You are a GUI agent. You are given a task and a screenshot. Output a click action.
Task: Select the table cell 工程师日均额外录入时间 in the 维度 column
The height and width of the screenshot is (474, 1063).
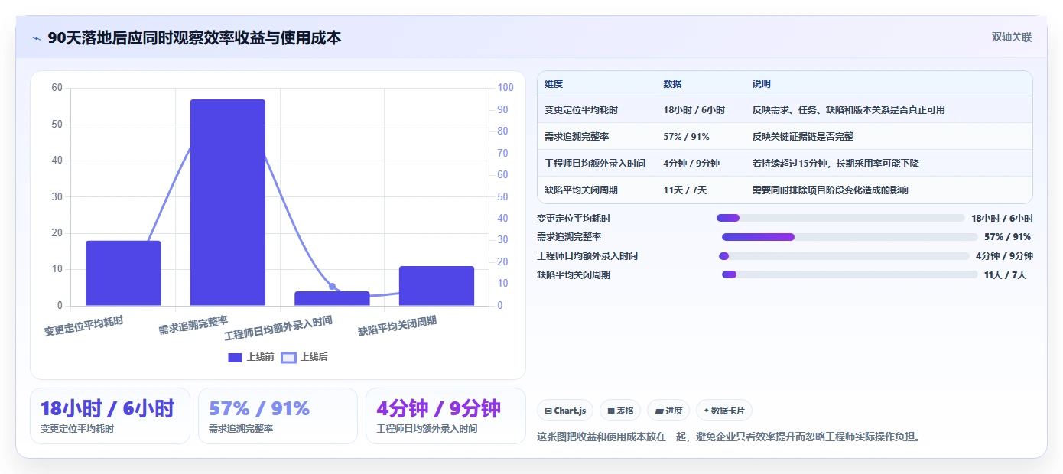click(595, 164)
